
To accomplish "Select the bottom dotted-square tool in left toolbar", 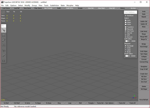I will point(4,60).
